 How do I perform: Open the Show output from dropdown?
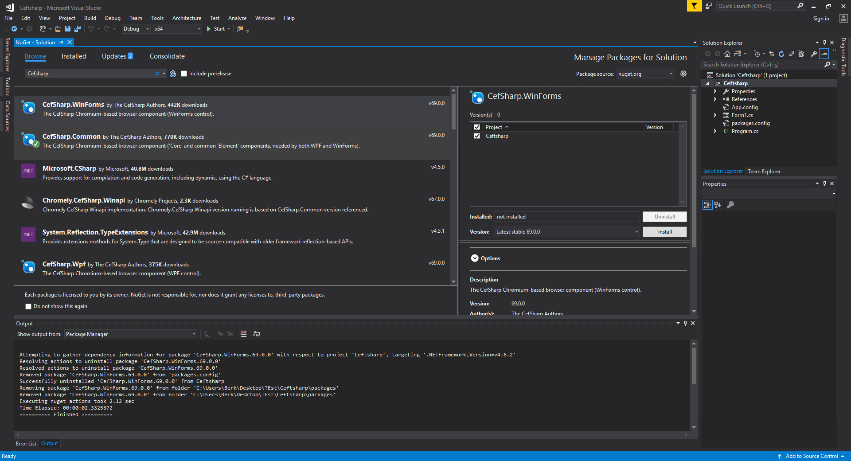[x=131, y=334]
